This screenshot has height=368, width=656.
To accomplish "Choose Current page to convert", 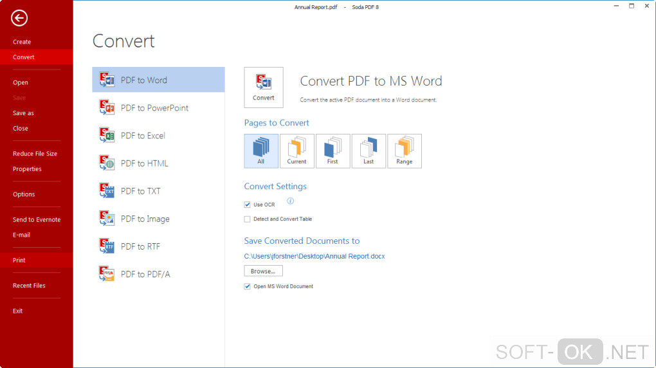I will coord(297,151).
